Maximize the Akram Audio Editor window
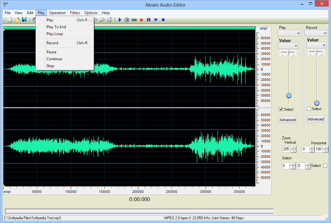The image size is (331, 223). (311, 3)
